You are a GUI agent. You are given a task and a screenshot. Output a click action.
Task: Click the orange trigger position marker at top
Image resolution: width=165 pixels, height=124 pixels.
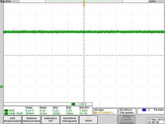tap(84, 5)
